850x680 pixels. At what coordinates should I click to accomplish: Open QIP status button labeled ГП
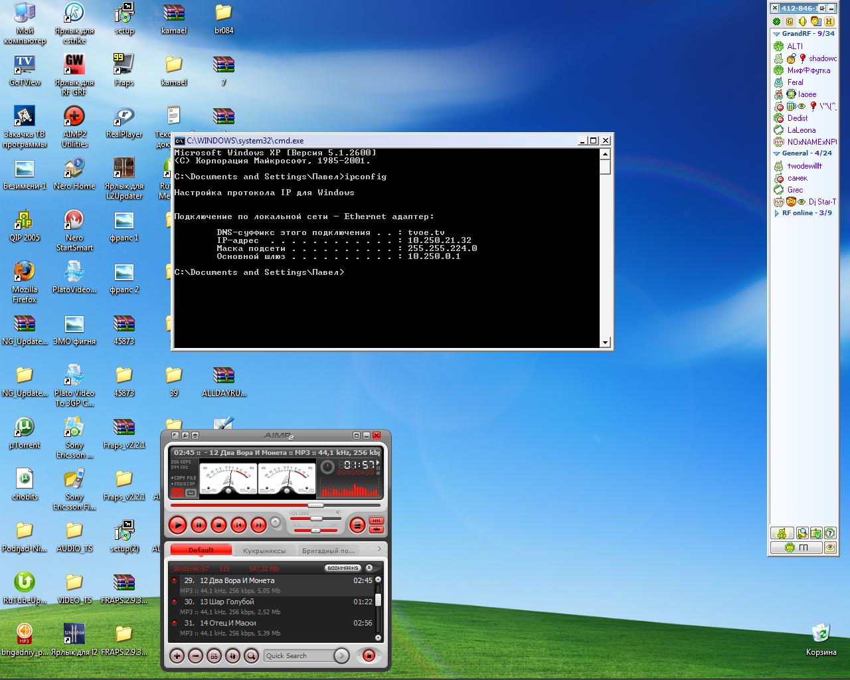[x=796, y=548]
